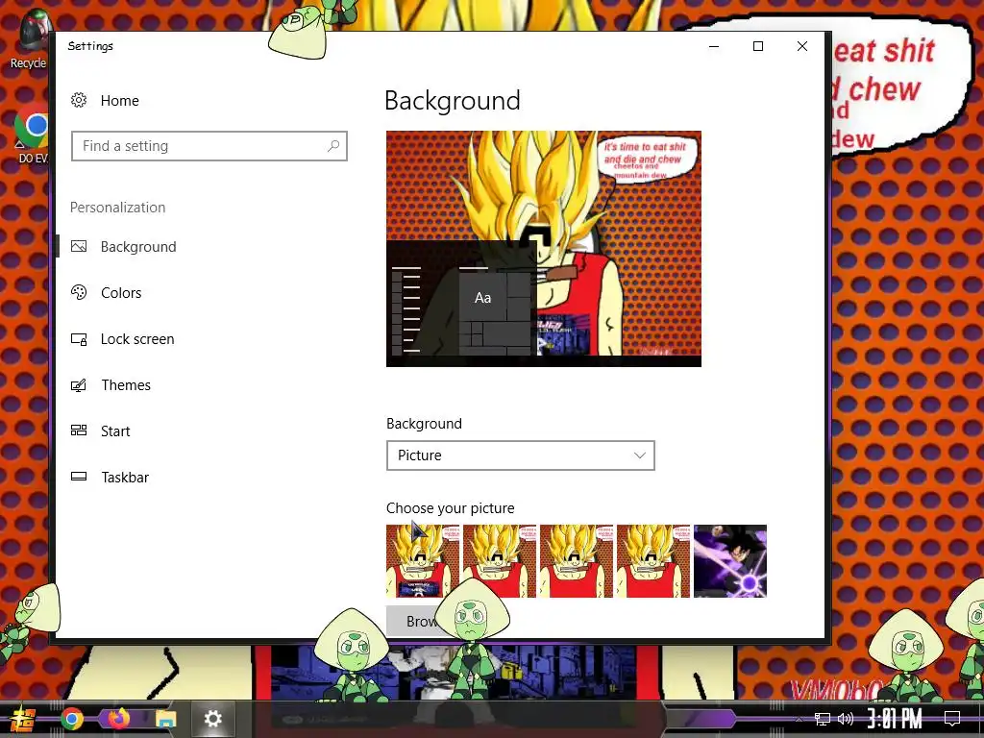984x738 pixels.
Task: Close the Settings window
Action: pos(802,46)
